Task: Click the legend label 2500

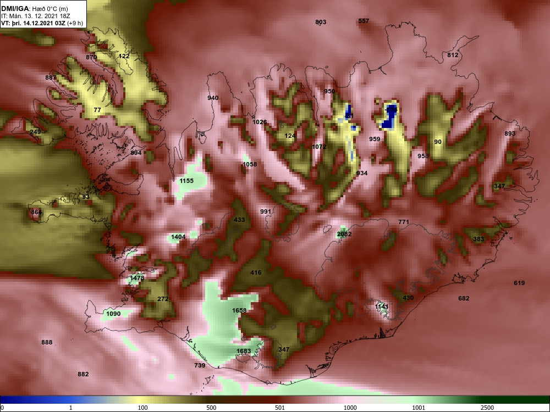Action: point(487,408)
